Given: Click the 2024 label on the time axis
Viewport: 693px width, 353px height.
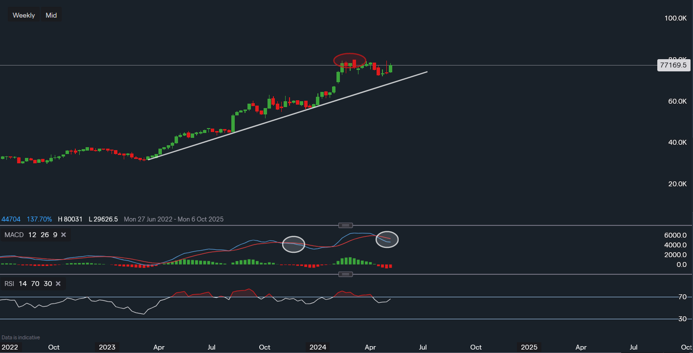Looking at the screenshot, I should click(x=317, y=347).
